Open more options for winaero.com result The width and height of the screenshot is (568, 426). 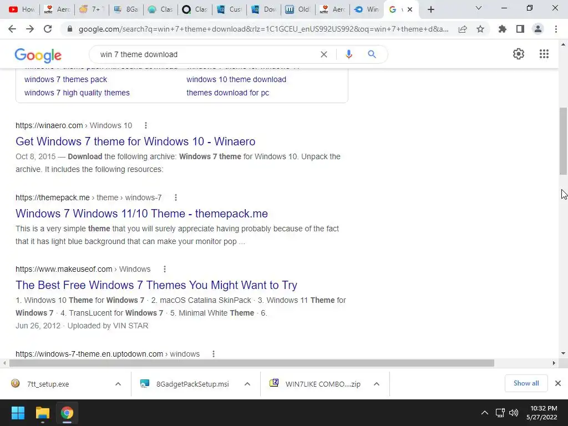click(x=146, y=125)
